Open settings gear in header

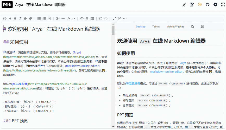pyautogui.click(x=215, y=5)
